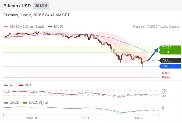Select the blue 70230 pivot price tag
The width and height of the screenshot is (182, 123).
click(170, 66)
